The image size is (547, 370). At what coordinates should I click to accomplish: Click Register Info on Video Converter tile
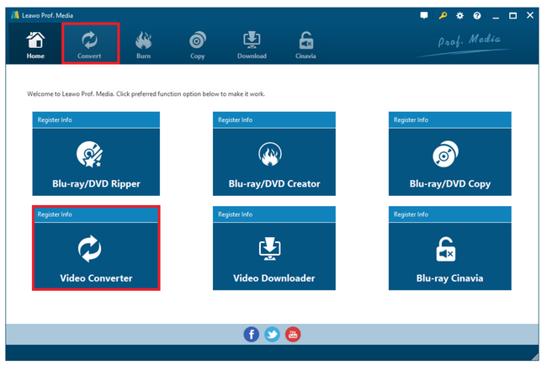coord(56,214)
